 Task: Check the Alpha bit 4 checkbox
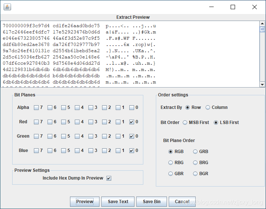click(x=77, y=107)
